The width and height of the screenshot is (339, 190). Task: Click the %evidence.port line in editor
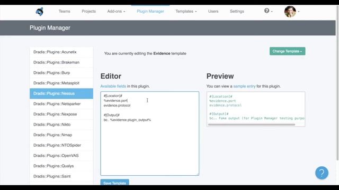(x=115, y=101)
